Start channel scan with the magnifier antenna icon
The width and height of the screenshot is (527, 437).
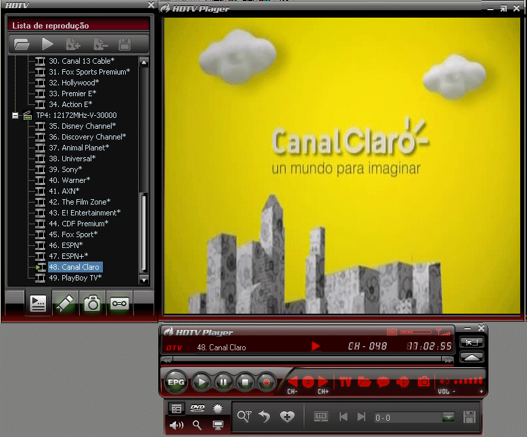(244, 417)
